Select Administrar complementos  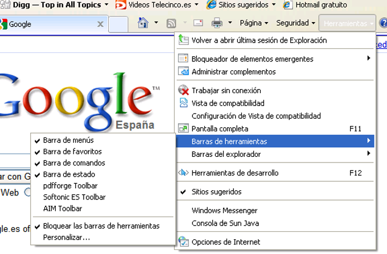click(x=275, y=72)
